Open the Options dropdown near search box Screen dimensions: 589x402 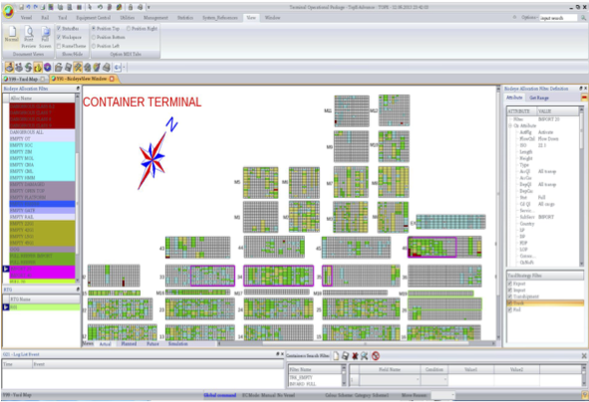529,17
